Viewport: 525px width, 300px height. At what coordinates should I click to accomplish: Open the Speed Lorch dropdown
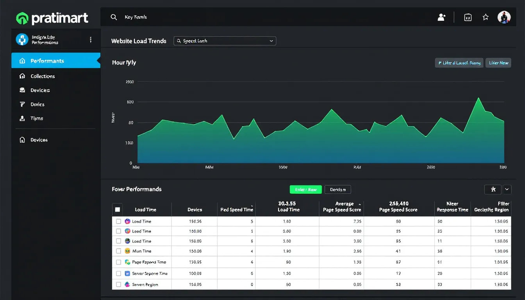(x=225, y=41)
